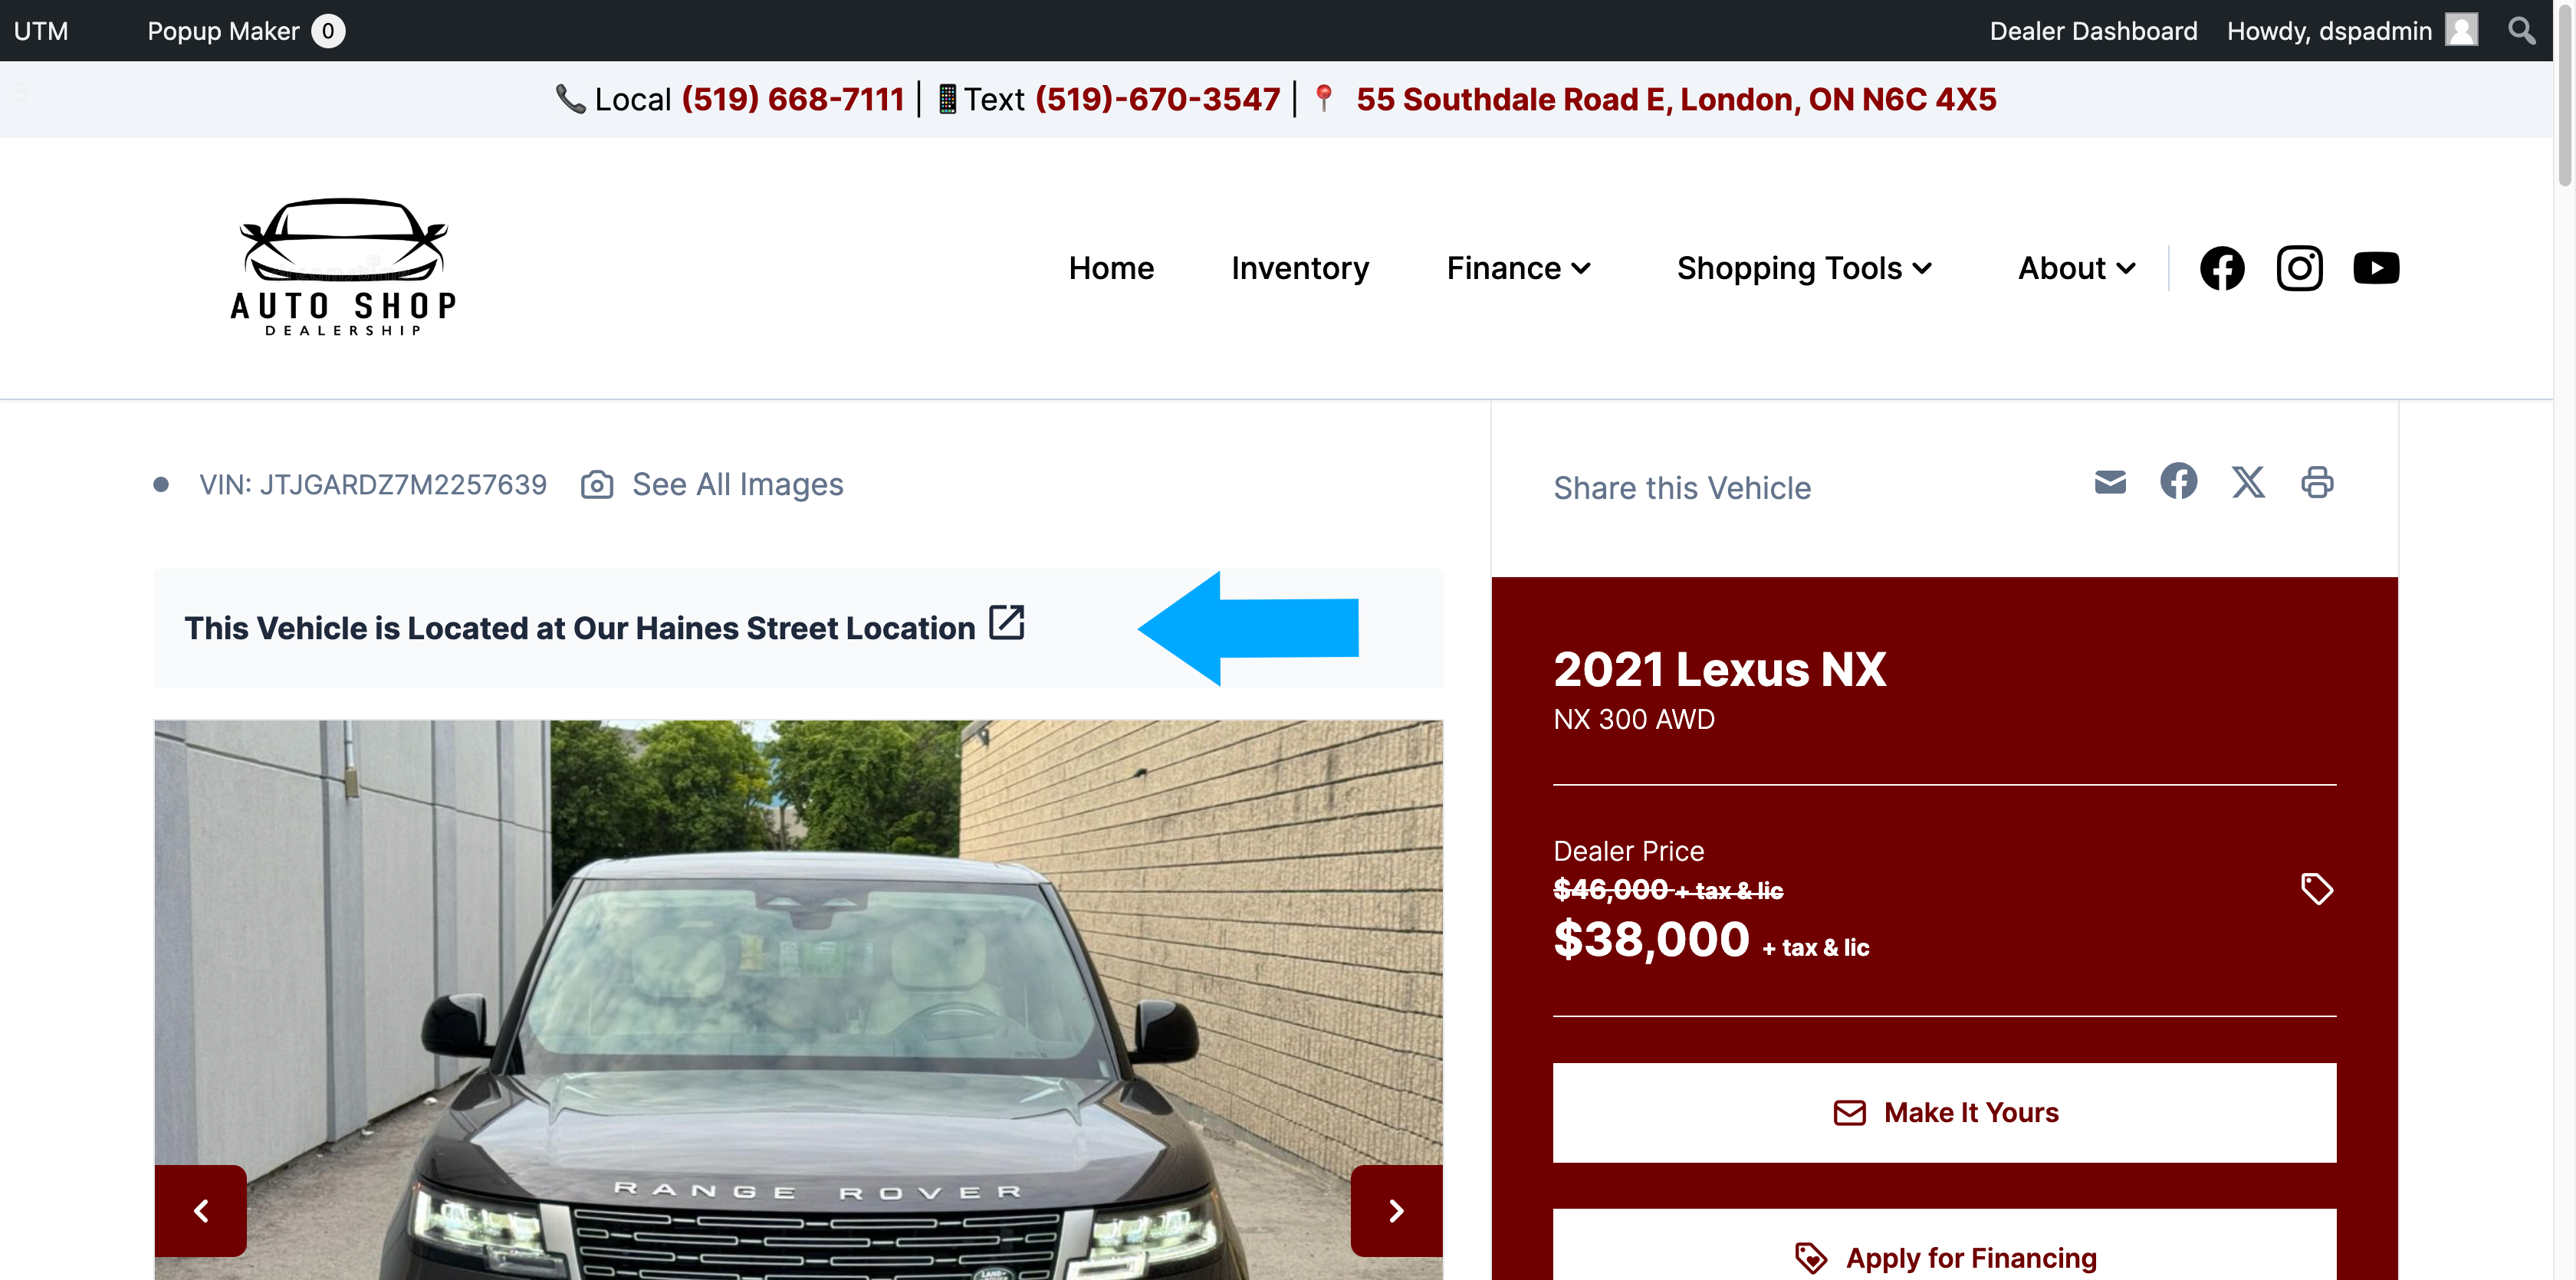This screenshot has width=2576, height=1280.
Task: Open the Instagram icon in header
Action: [2299, 268]
